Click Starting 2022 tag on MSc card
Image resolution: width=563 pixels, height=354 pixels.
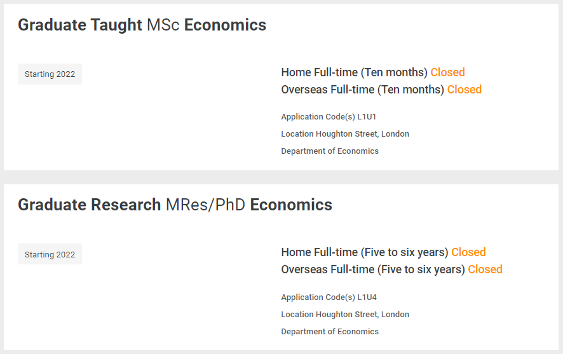point(50,74)
